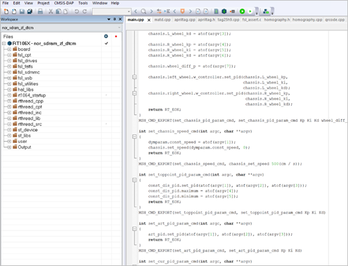The height and width of the screenshot is (266, 348).
Task: Copy selection via toolbar icon
Action: [x=58, y=11]
